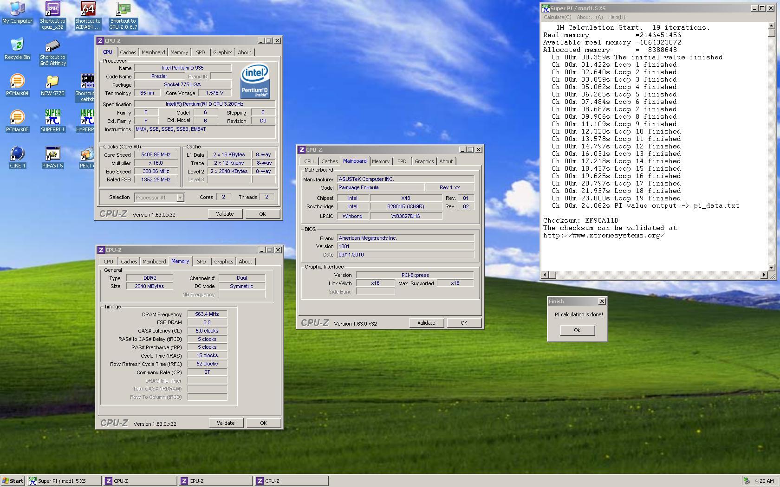Click Super PI horizontal scrollbar right arrow

pyautogui.click(x=764, y=275)
